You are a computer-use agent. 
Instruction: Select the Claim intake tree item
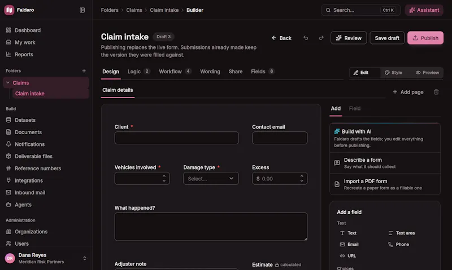pos(50,94)
